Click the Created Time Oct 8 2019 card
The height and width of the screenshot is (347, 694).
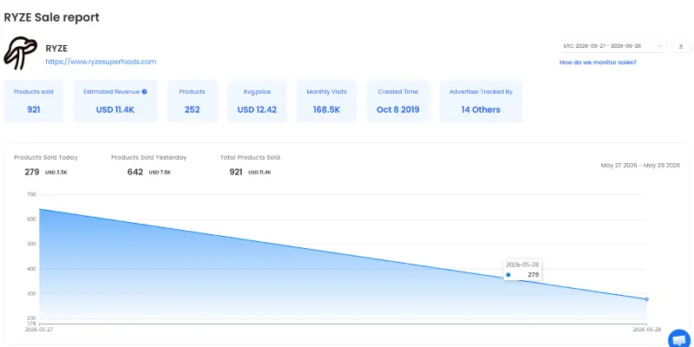(398, 101)
